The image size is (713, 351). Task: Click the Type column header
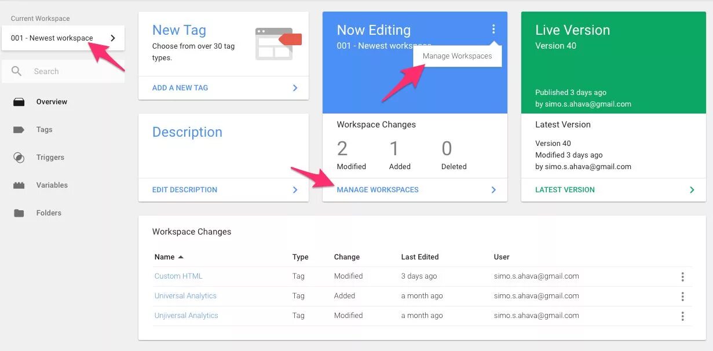pyautogui.click(x=300, y=257)
